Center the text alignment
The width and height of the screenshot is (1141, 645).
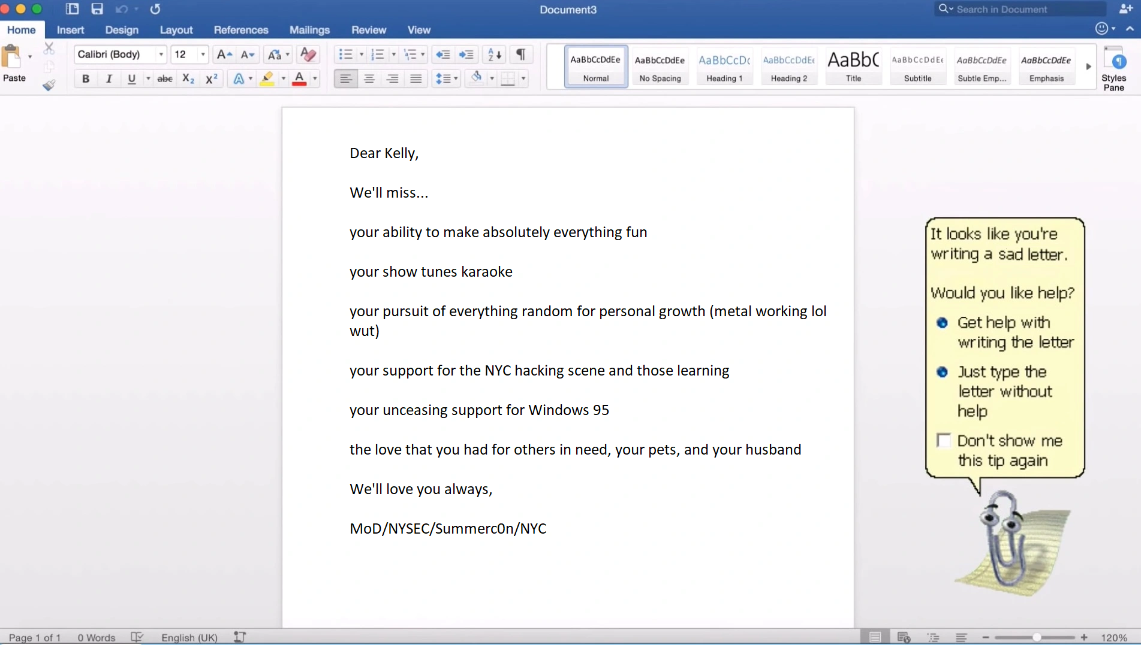coord(369,78)
